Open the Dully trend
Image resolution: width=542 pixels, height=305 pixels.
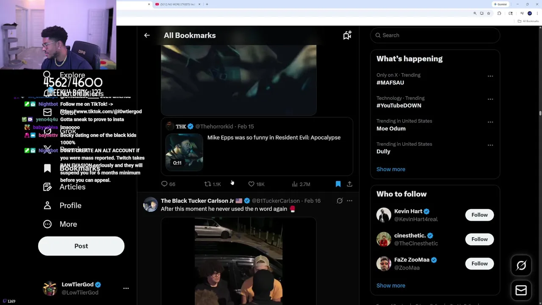[383, 151]
